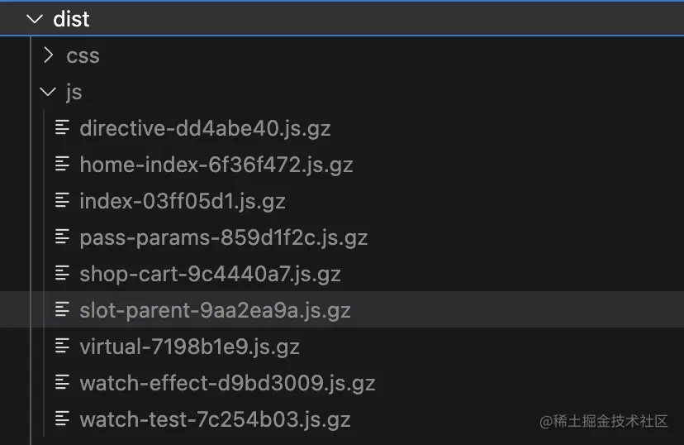Expand the css folder chevron

[x=49, y=55]
